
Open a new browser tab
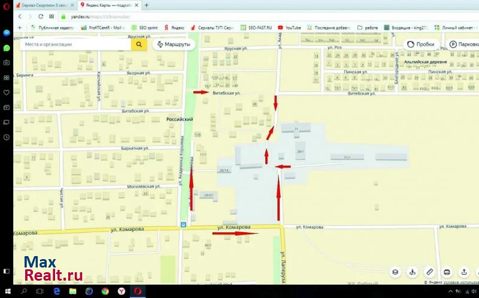point(147,5)
